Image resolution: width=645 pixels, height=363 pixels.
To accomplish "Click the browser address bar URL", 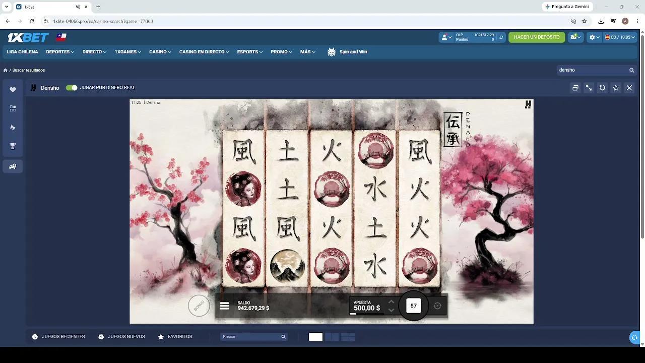I will pos(103,21).
